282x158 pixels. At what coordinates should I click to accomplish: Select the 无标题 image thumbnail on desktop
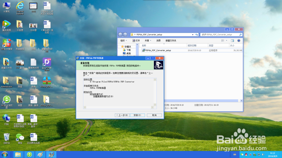[33, 27]
